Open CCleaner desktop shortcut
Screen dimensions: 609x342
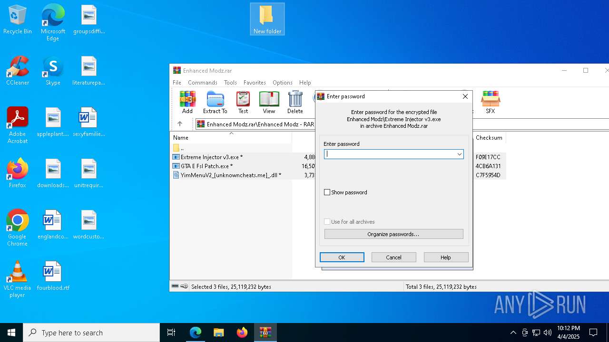pyautogui.click(x=18, y=71)
